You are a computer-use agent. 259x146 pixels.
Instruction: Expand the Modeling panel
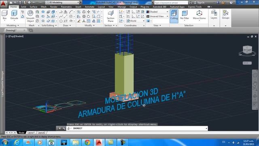point(13,25)
